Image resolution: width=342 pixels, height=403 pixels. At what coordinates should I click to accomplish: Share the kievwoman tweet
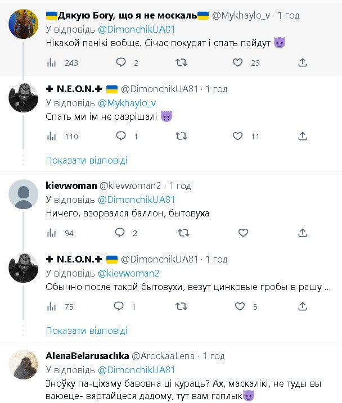tap(302, 233)
